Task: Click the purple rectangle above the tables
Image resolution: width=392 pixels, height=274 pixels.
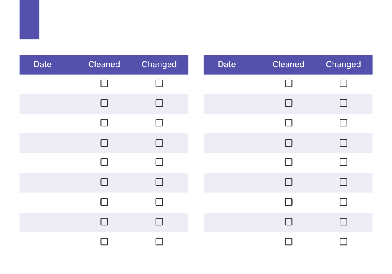Action: [29, 19]
